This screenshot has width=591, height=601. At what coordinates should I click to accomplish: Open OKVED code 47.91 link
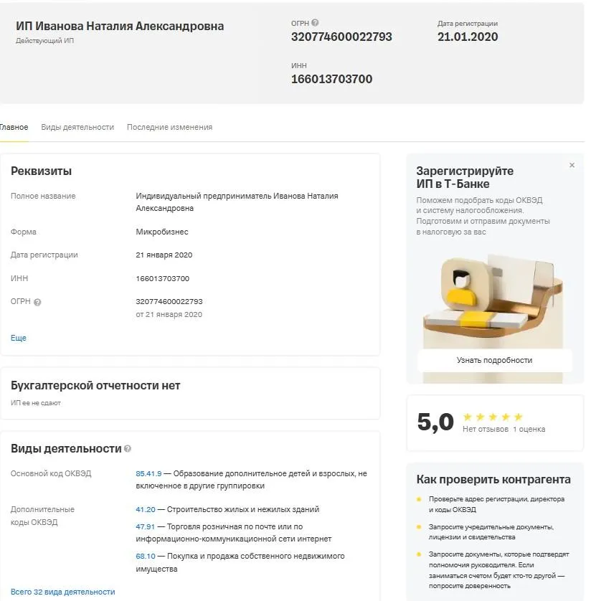(x=146, y=527)
